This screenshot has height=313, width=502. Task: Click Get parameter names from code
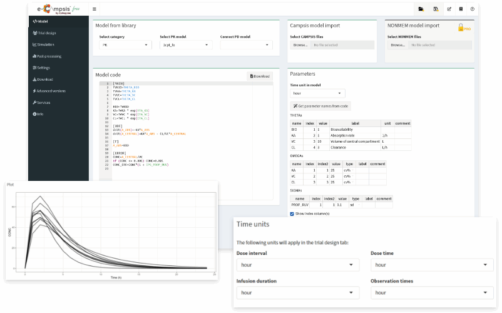(320, 106)
